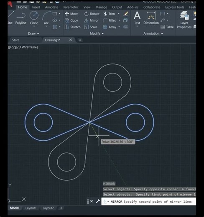Screen dimensions: 204x217
Task: Switch to the View ribbon tab
Action: [87, 7]
